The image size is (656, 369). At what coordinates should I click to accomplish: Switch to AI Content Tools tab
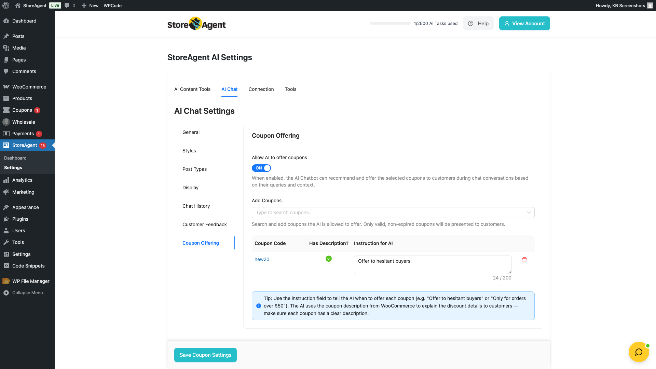[192, 89]
